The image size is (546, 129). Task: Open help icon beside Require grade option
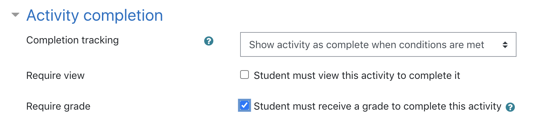tap(510, 107)
